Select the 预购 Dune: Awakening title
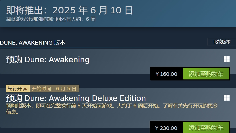 click(48, 60)
